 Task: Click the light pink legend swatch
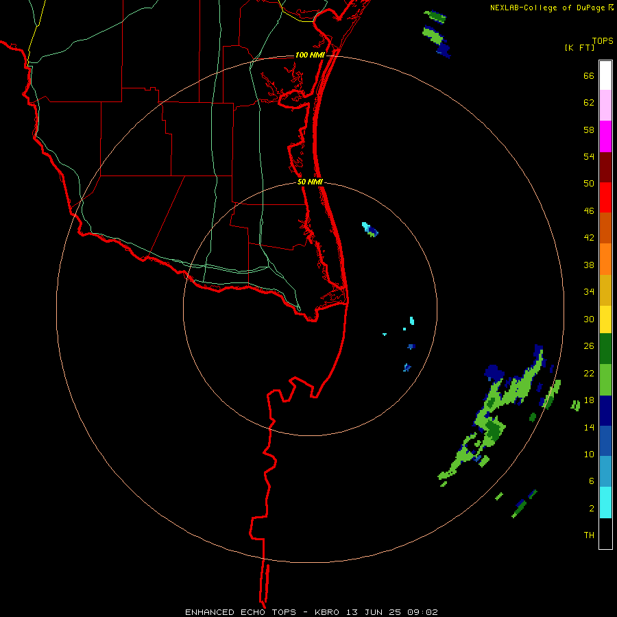click(605, 105)
